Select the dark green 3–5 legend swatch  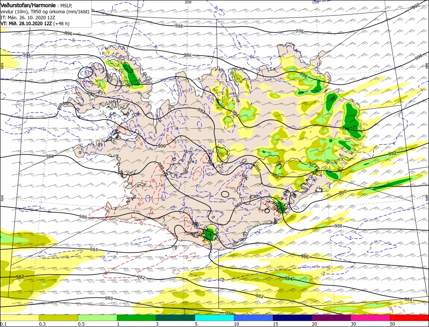click(175, 318)
